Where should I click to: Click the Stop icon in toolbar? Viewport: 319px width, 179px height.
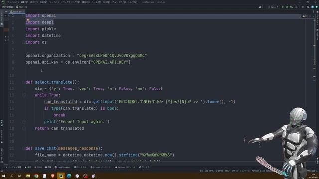(303, 7)
